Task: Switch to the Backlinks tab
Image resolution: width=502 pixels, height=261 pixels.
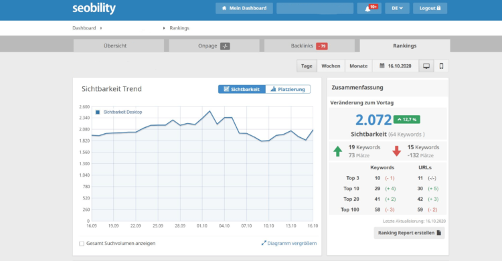Action: pos(309,46)
